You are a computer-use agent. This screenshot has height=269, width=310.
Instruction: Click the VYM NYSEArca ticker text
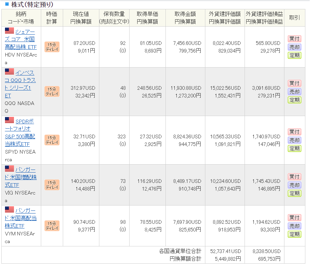(x=20, y=237)
